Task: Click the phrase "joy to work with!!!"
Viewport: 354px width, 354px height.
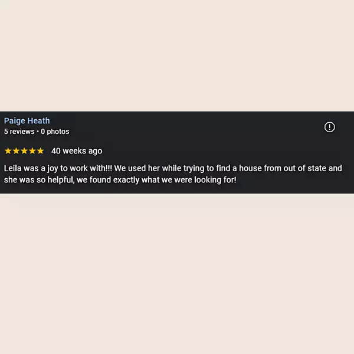Action: pos(80,168)
